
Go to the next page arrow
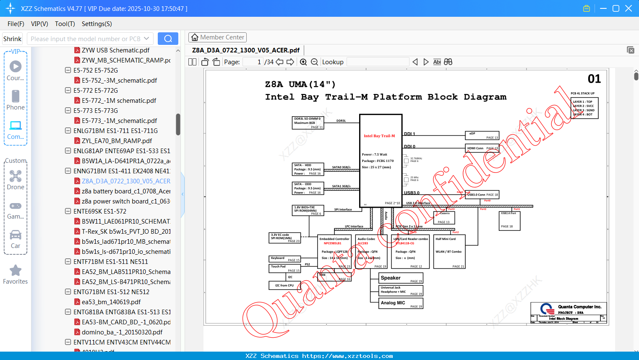[x=290, y=62]
